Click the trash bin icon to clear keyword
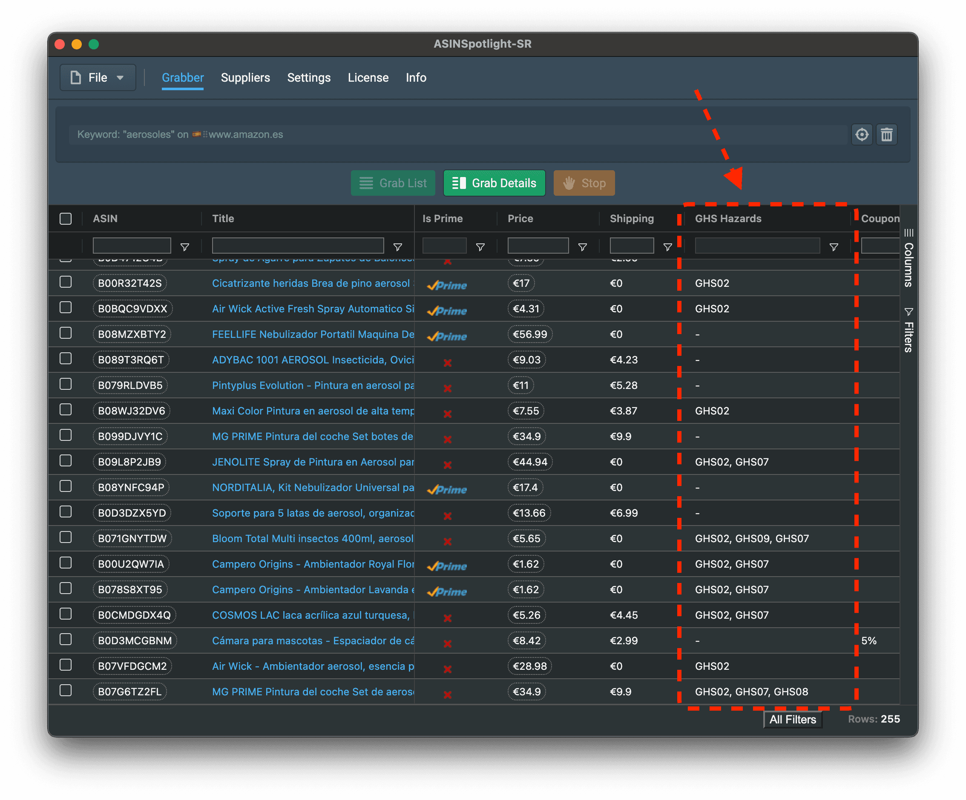The height and width of the screenshot is (800, 966). pos(887,134)
